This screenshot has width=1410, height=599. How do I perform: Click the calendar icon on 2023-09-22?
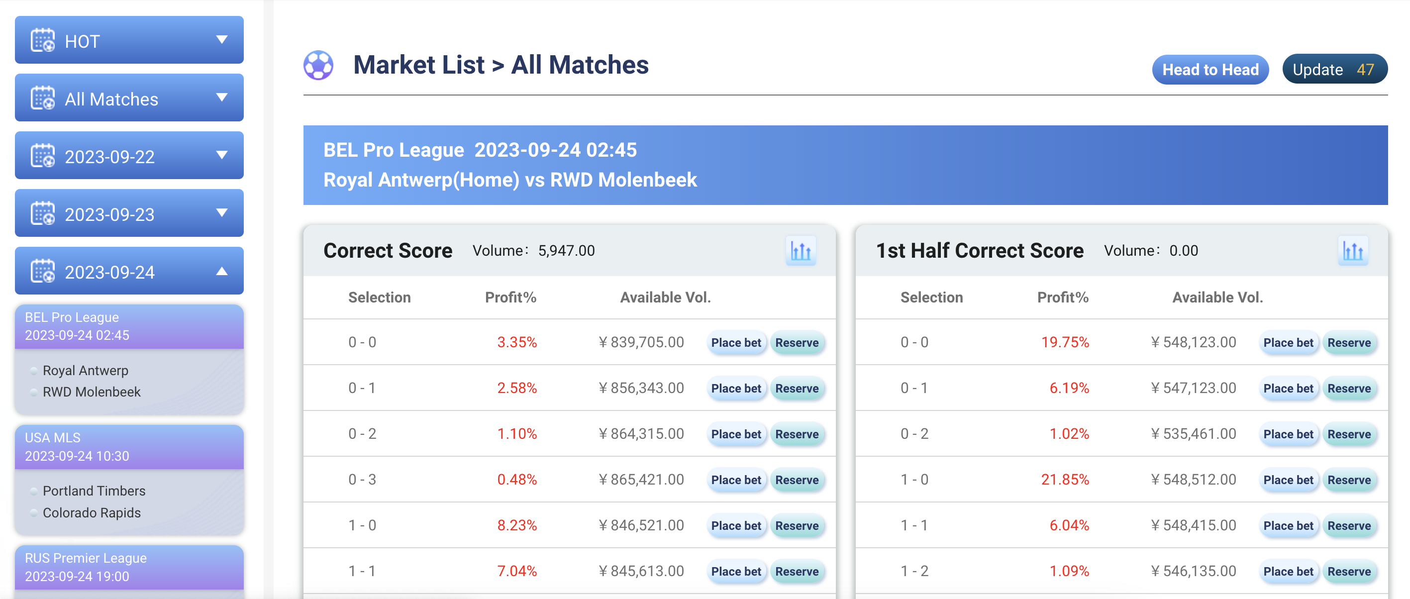43,156
